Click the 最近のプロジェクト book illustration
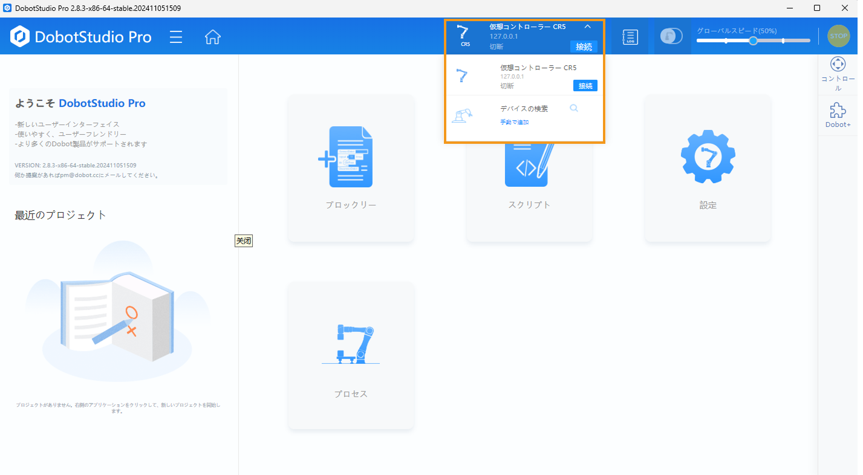This screenshot has width=863, height=475. [x=117, y=311]
